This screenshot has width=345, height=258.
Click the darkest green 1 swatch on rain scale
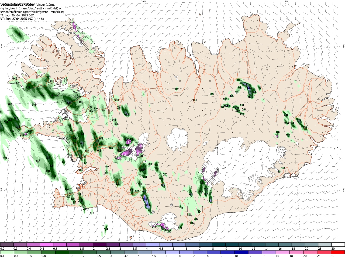(x=62, y=252)
